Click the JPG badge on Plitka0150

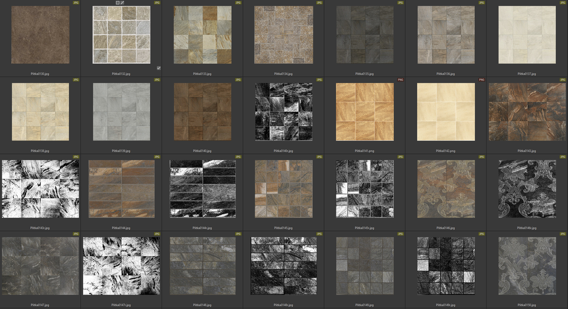pos(562,234)
